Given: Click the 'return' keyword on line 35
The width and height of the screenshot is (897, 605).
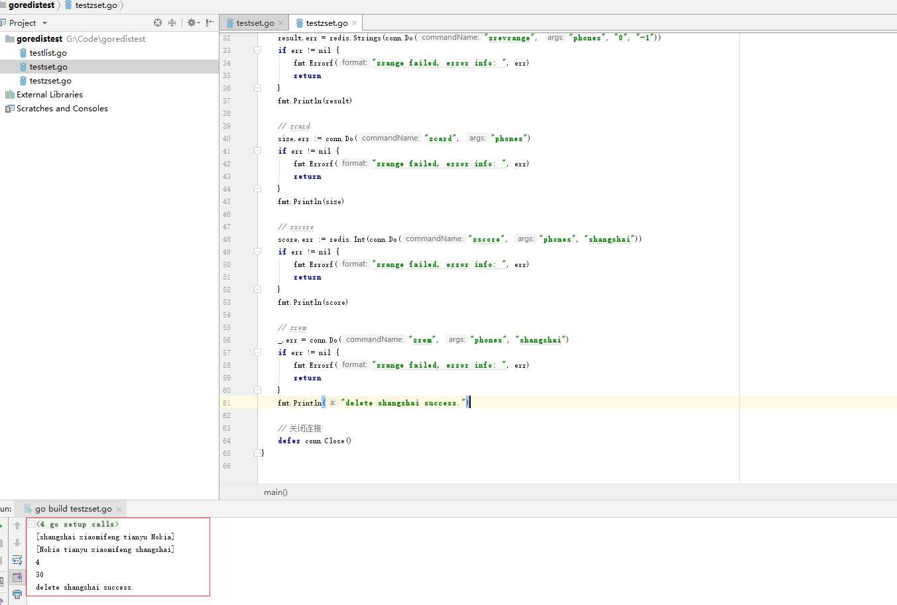Looking at the screenshot, I should click(x=308, y=76).
